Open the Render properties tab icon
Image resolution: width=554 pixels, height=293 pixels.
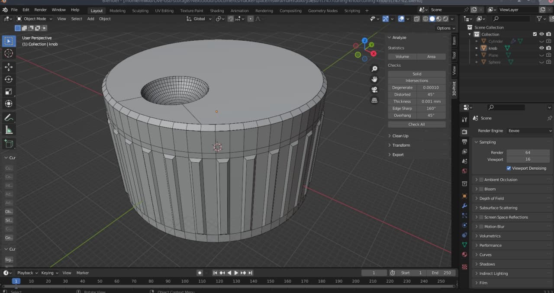(464, 132)
